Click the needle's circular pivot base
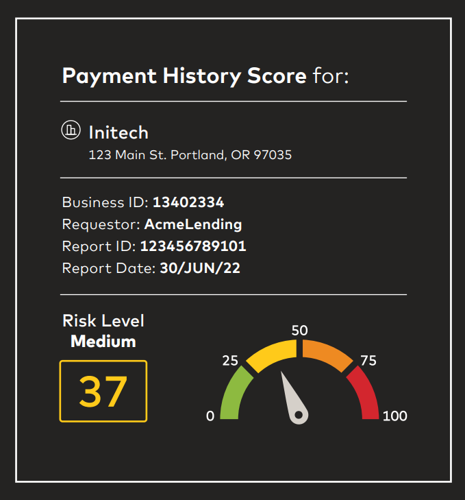Image resolution: width=465 pixels, height=500 pixels. click(x=299, y=415)
